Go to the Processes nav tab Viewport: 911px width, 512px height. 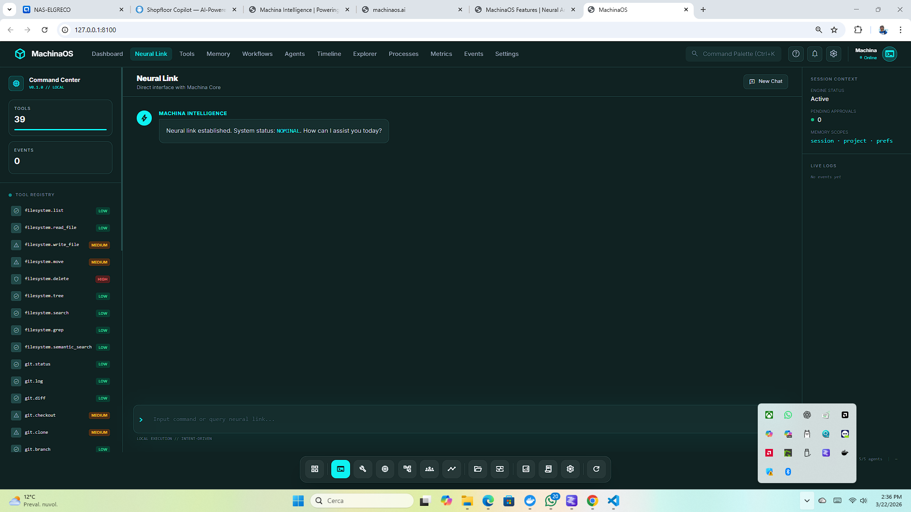(x=403, y=54)
